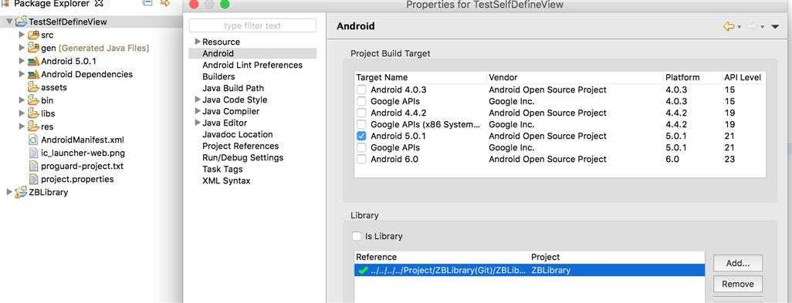Viewport: 792px width, 303px height.
Task: Close the Package Explorer tab
Action: (99, 4)
